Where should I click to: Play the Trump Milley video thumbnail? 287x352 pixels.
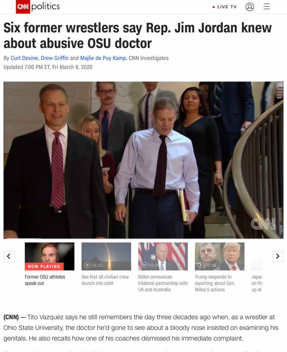220,256
